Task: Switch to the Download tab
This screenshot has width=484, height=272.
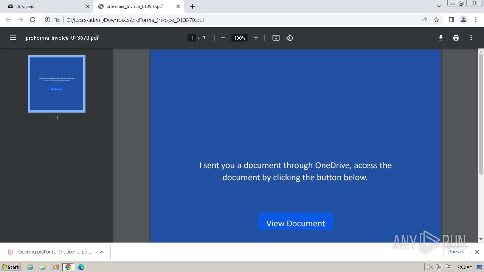Action: [x=48, y=6]
